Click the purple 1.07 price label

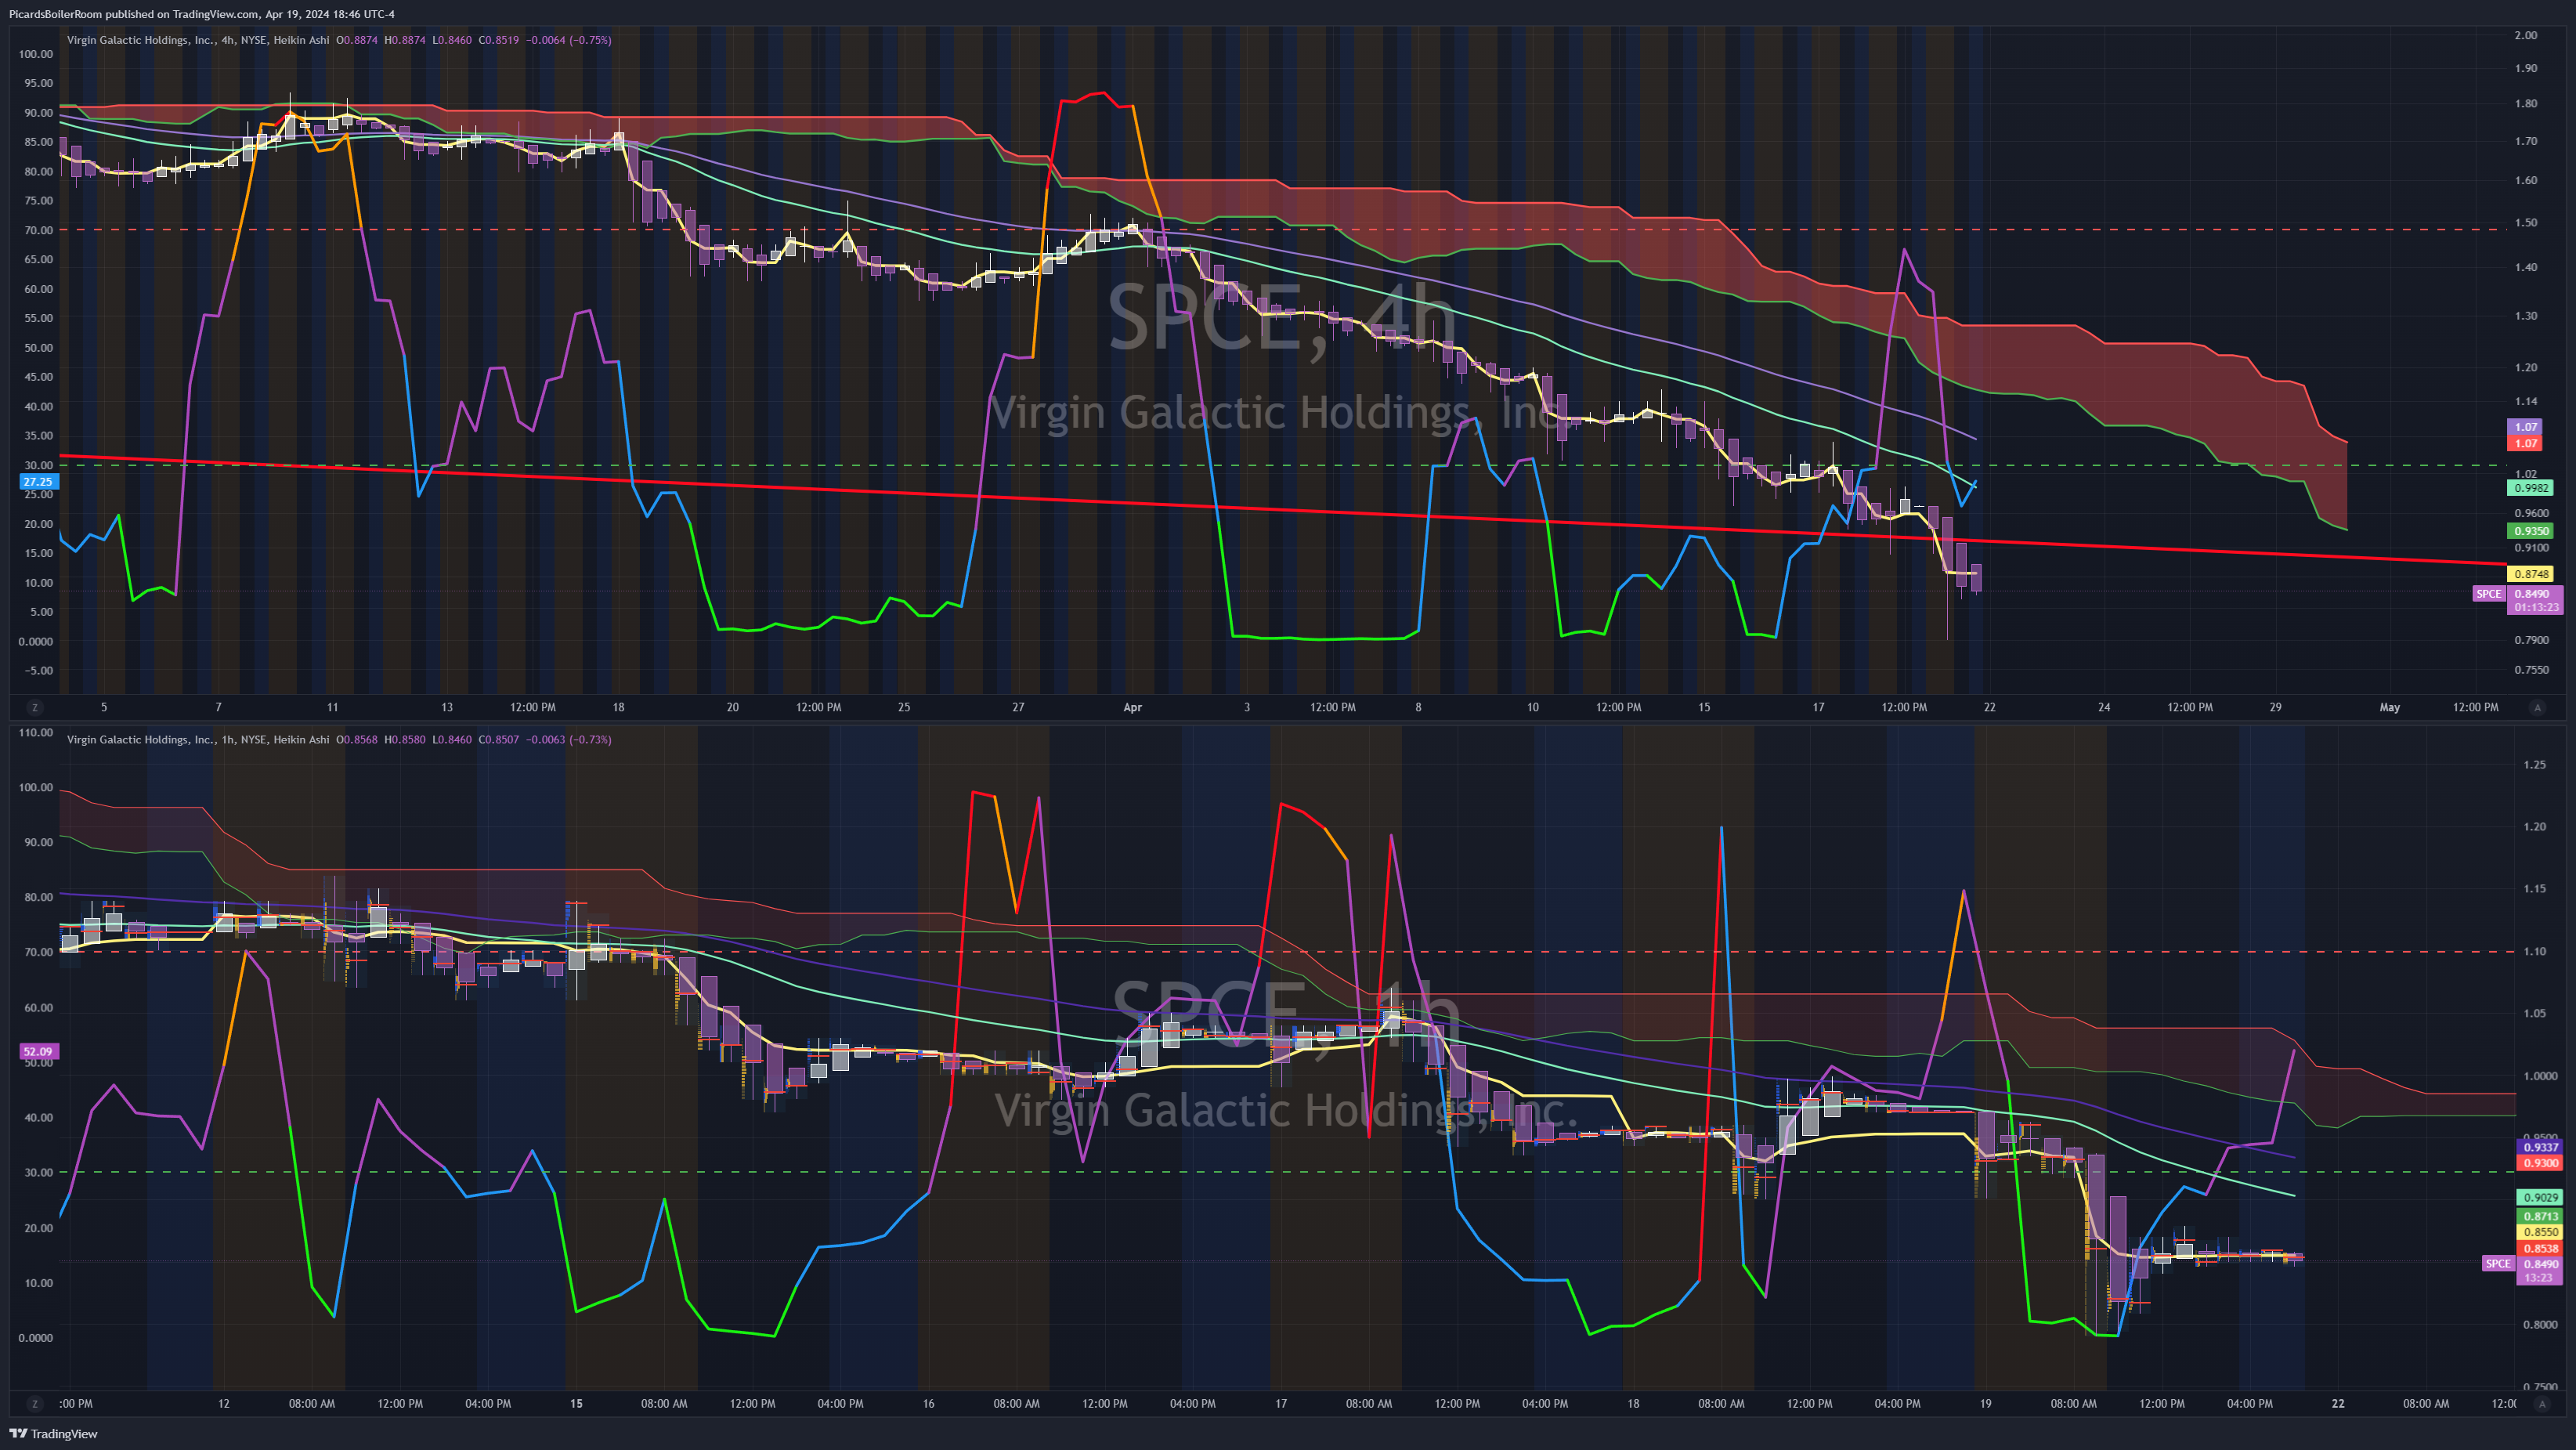click(2526, 427)
